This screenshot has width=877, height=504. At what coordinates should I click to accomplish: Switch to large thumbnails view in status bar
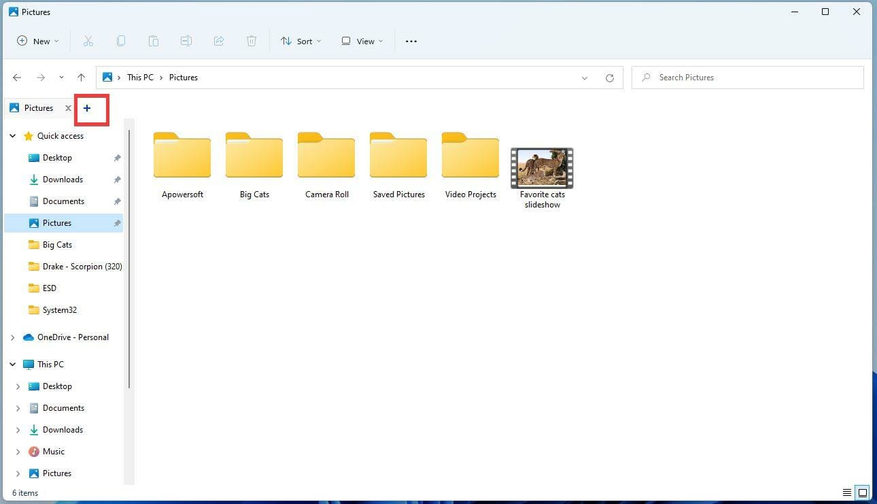pos(862,492)
